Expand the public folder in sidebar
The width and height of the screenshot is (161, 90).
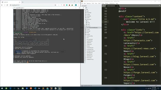[88, 18]
